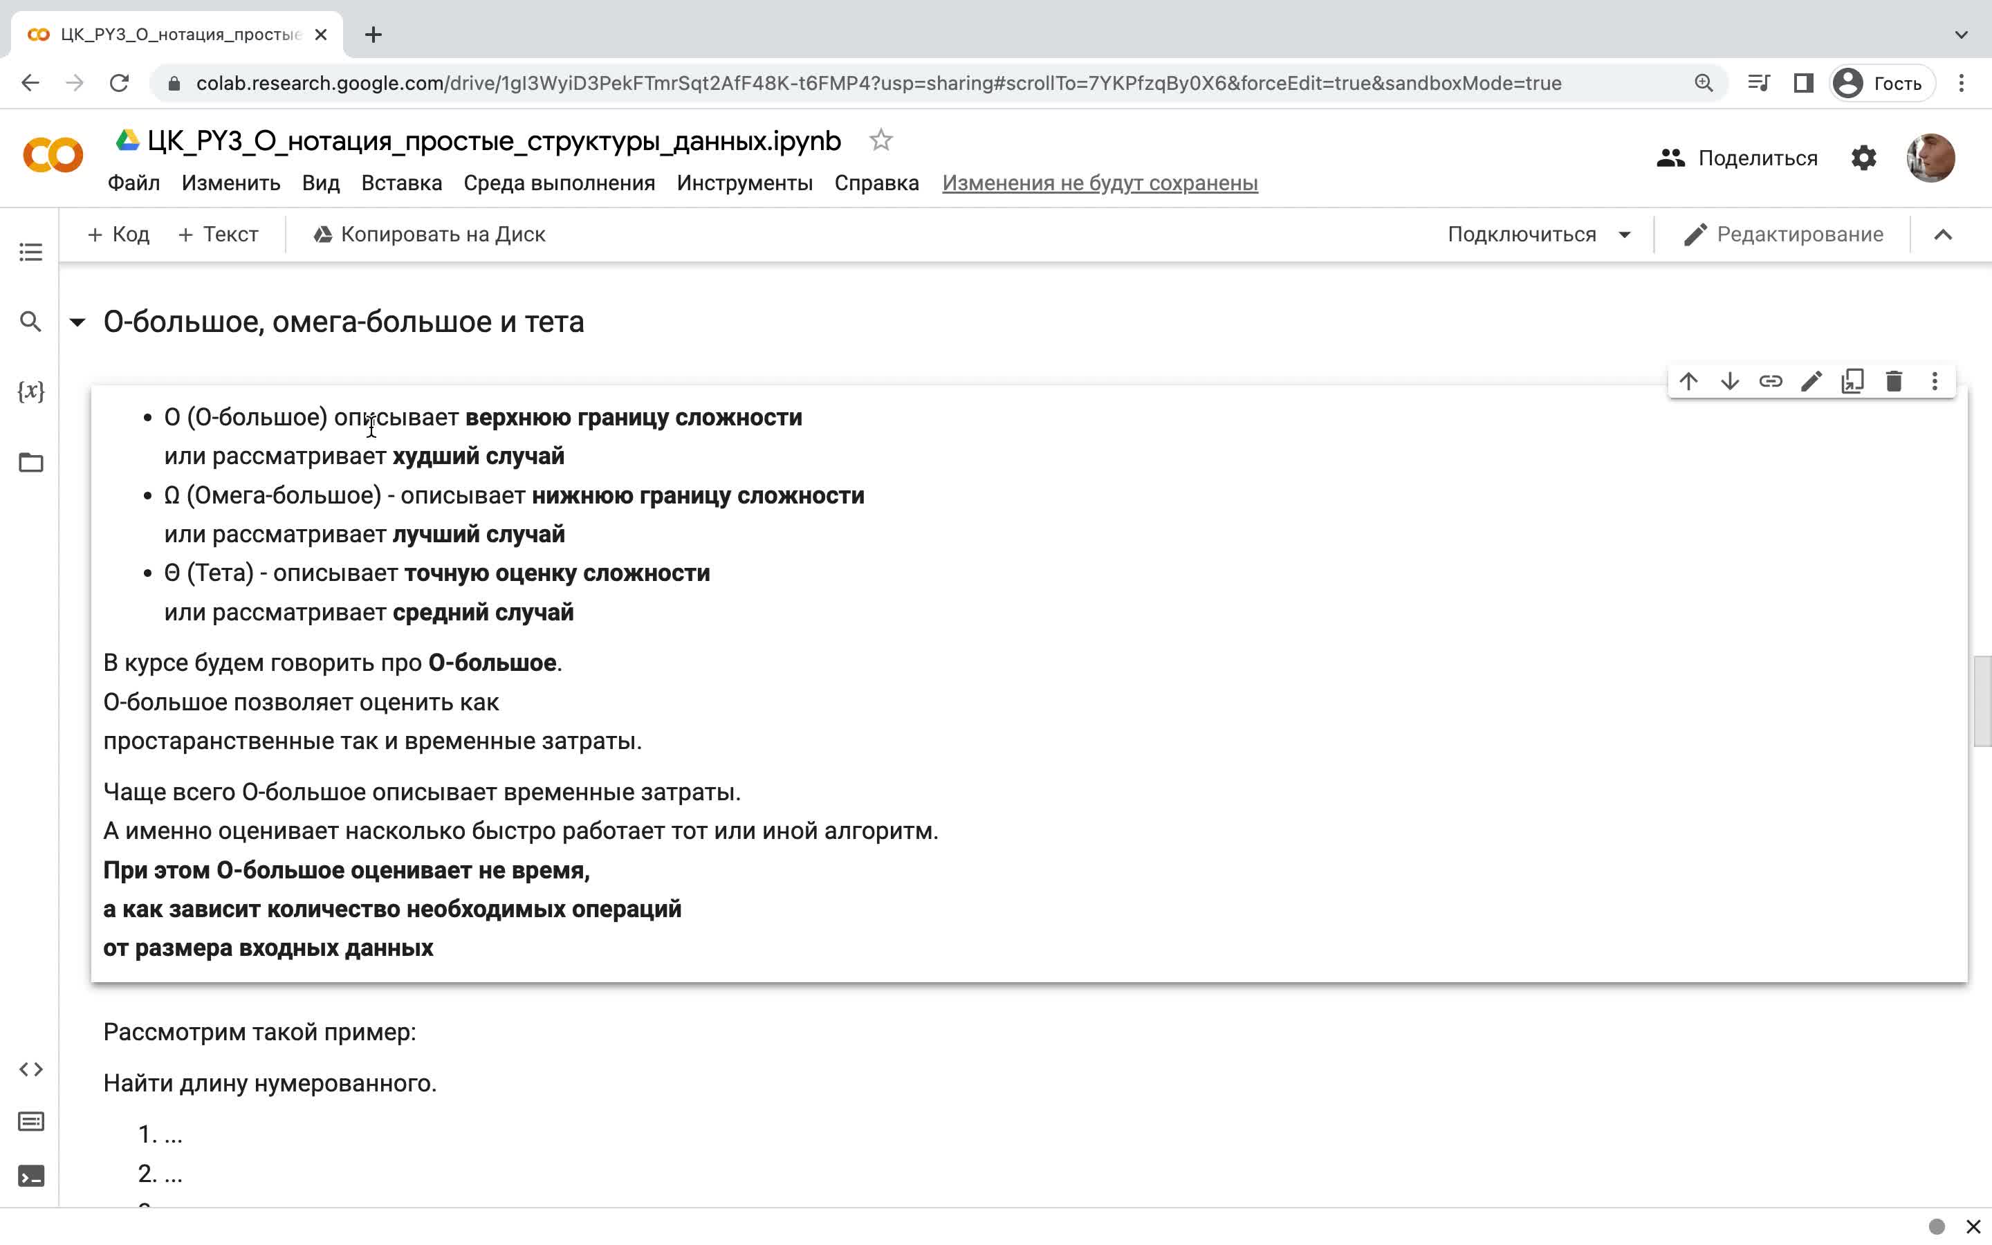Viewport: 1992px width, 1245px height.
Task: Open the variables {x} panel
Action: [x=30, y=390]
